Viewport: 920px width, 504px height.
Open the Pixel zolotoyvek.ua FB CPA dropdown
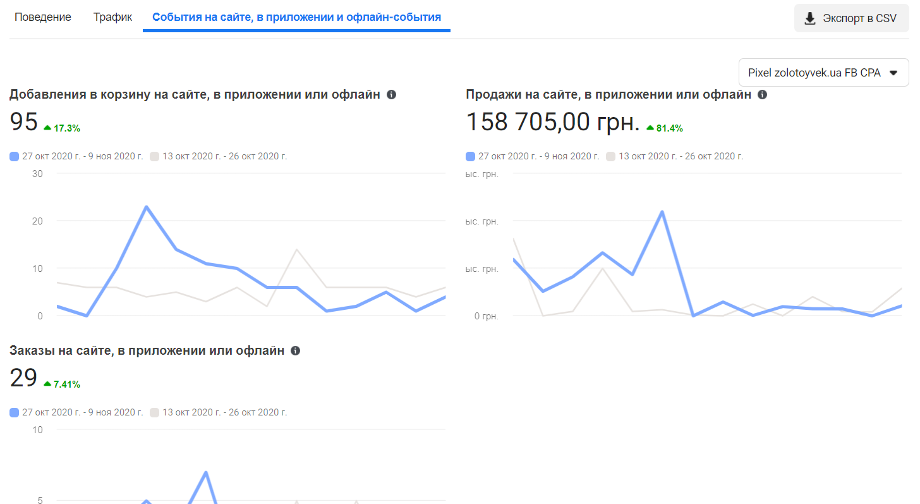823,73
